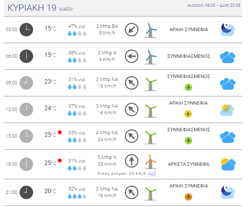The width and height of the screenshot is (249, 207).
Task: Click the north wind arrow at 18:00
Action: point(132,161)
